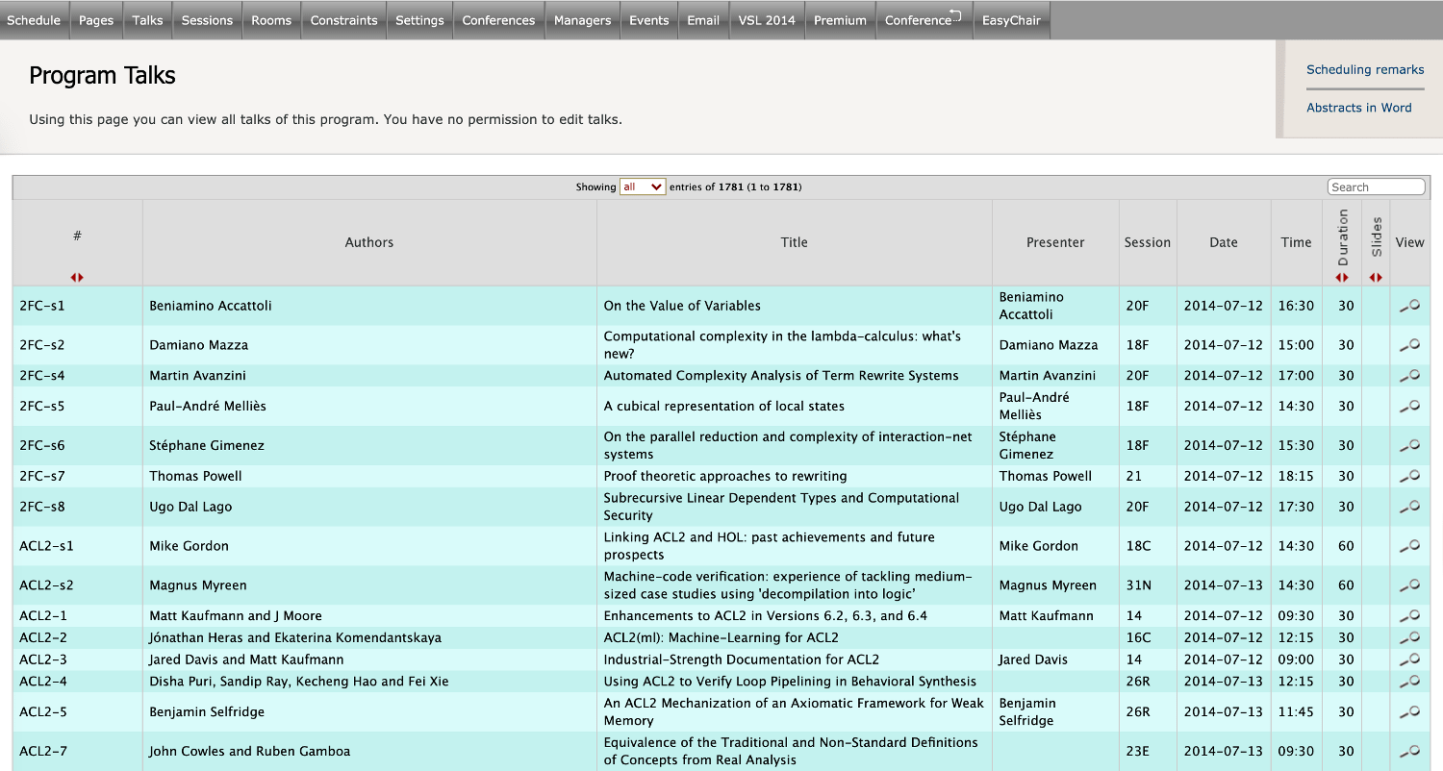View details of talk ACL2-s2 by Magnus Myreen
Screen dimensions: 1443x771
(x=1409, y=585)
